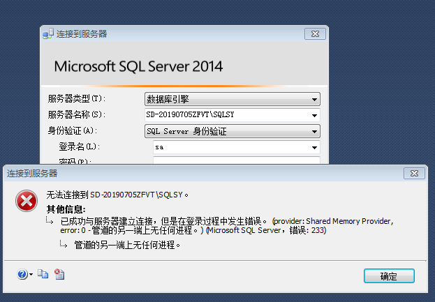Click the text 无法连接到 SD-20190705ZFVT\SQLSY
435x302 pixels.
click(x=117, y=195)
